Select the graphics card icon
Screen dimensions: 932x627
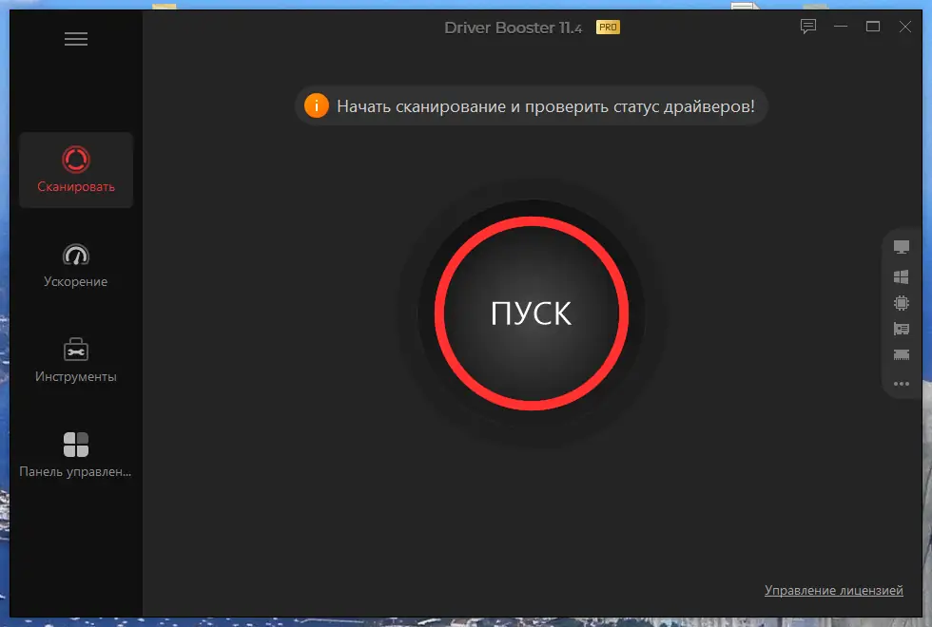901,329
